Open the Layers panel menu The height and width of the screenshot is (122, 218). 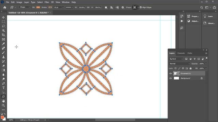pyautogui.click(x=206, y=53)
